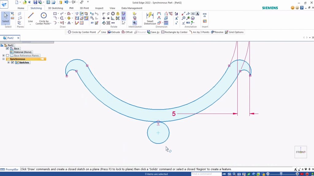
Task: Apply the Equal relationship icon
Action: (108, 18)
